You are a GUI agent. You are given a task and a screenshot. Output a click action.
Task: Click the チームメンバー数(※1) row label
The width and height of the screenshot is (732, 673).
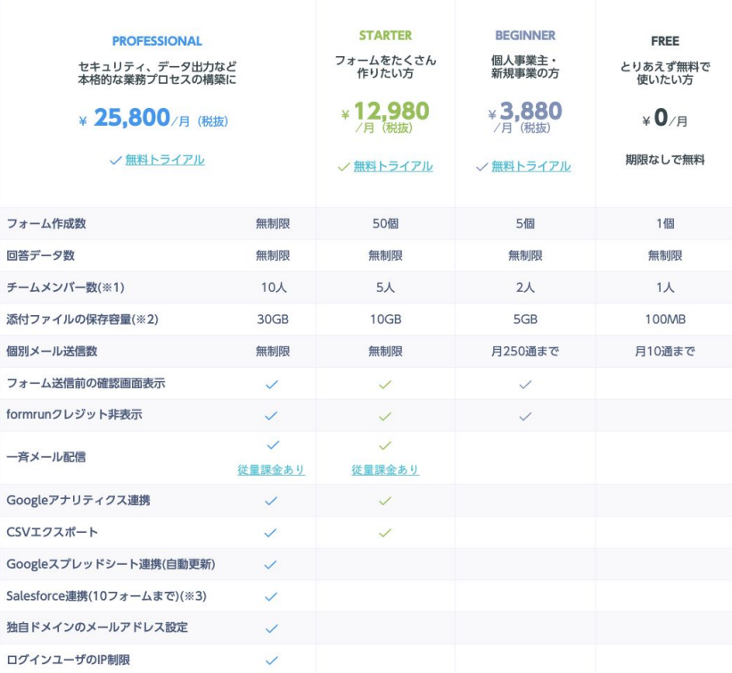(x=64, y=287)
